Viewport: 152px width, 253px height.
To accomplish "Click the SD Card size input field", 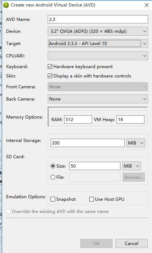I will point(95,166).
